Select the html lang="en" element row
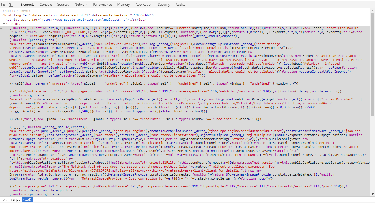The height and width of the screenshot is (203, 375). coord(78,15)
